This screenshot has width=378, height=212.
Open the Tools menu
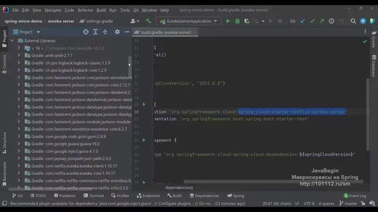click(125, 10)
